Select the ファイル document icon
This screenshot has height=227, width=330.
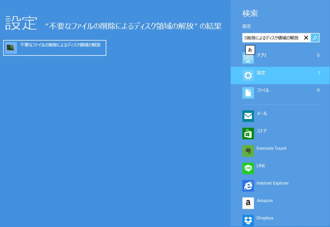coord(248,93)
